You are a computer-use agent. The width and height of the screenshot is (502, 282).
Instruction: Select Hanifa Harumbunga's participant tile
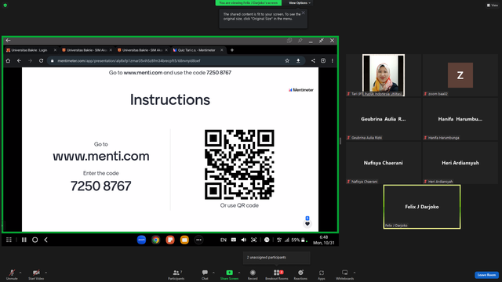(x=460, y=119)
